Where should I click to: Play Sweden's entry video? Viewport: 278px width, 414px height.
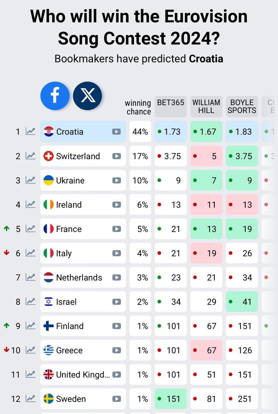pos(117,399)
